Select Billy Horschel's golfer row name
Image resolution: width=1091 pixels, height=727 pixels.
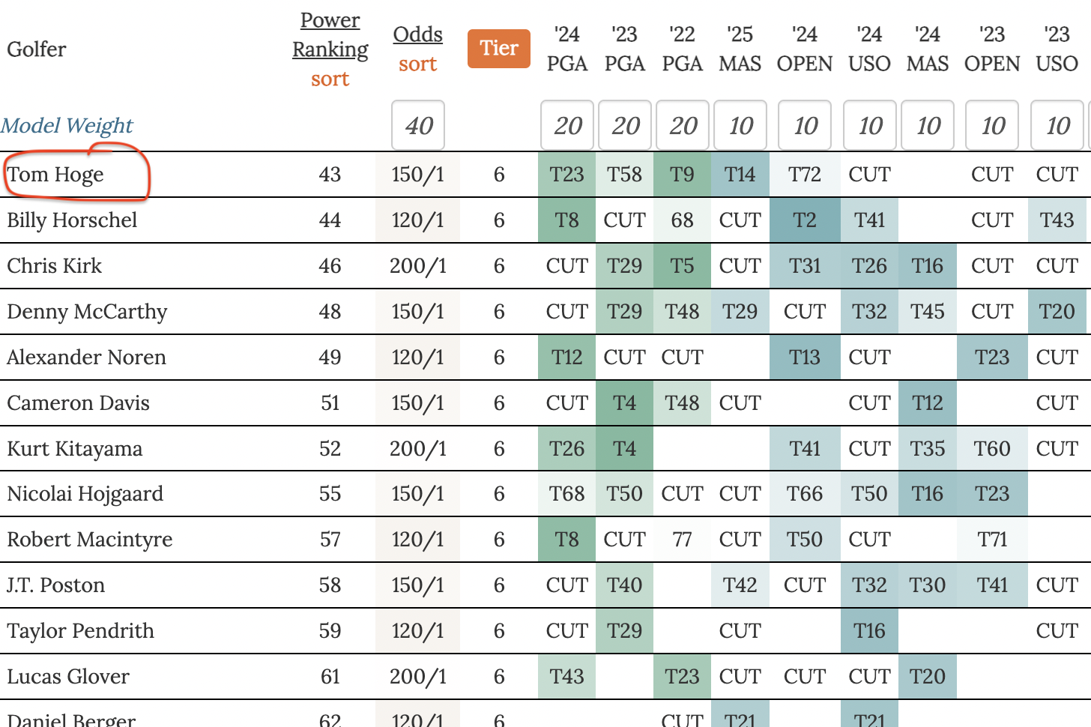(x=72, y=220)
